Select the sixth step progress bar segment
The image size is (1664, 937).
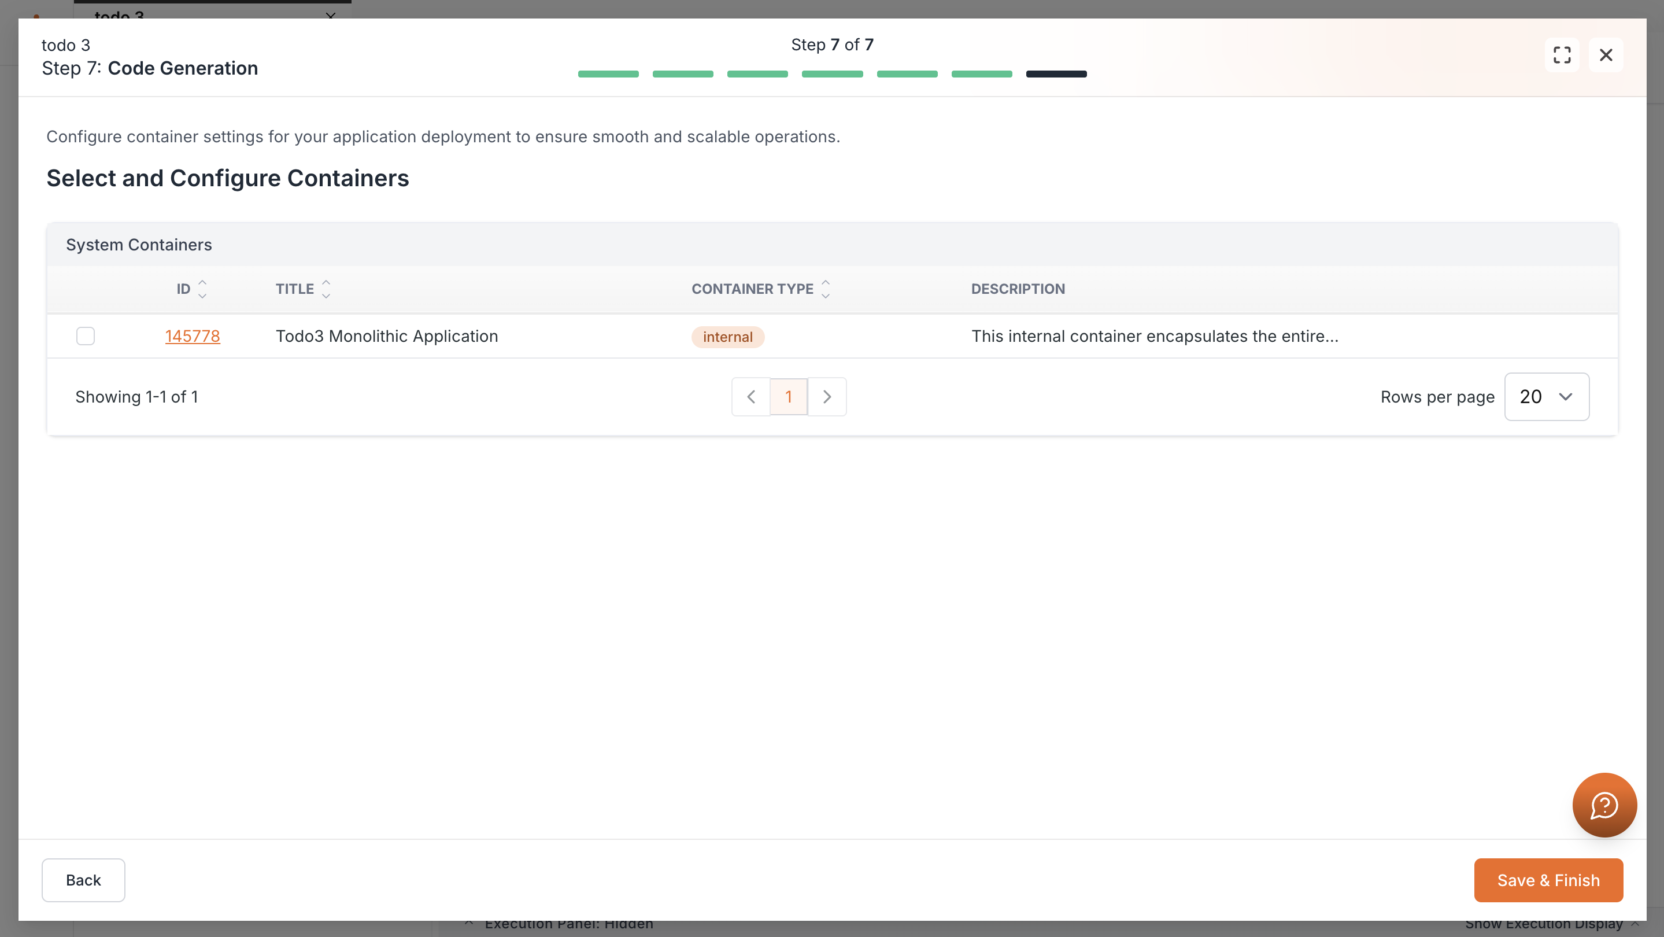pyautogui.click(x=981, y=74)
